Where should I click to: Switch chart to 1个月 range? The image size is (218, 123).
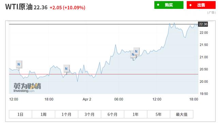click(x=66, y=114)
